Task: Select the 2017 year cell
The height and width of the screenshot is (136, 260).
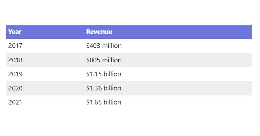Action: click(15, 46)
